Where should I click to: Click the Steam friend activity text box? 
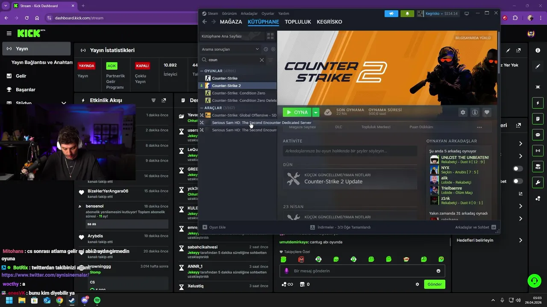[x=350, y=151]
